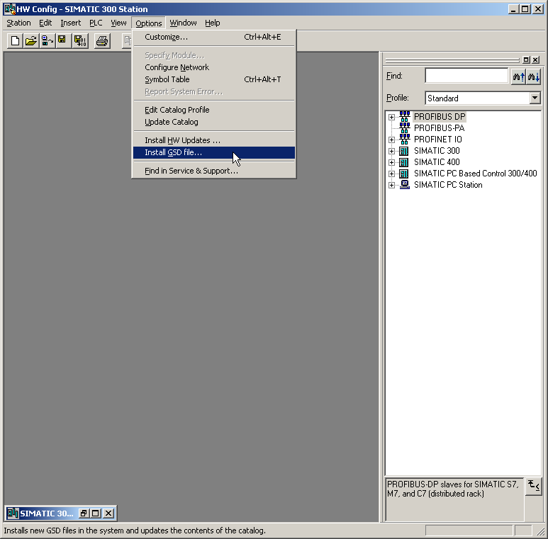Click the PROFIBUS DP network icon
548x539 pixels.
tap(404, 117)
